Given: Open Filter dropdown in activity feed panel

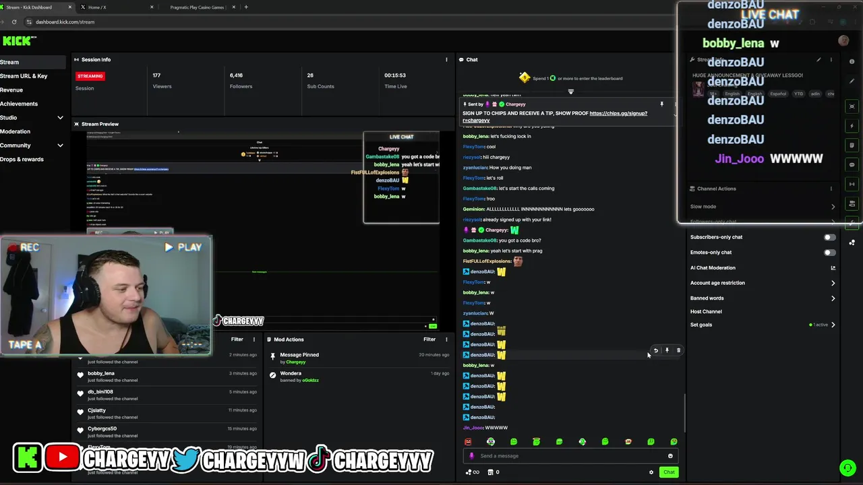Looking at the screenshot, I should pos(237,339).
